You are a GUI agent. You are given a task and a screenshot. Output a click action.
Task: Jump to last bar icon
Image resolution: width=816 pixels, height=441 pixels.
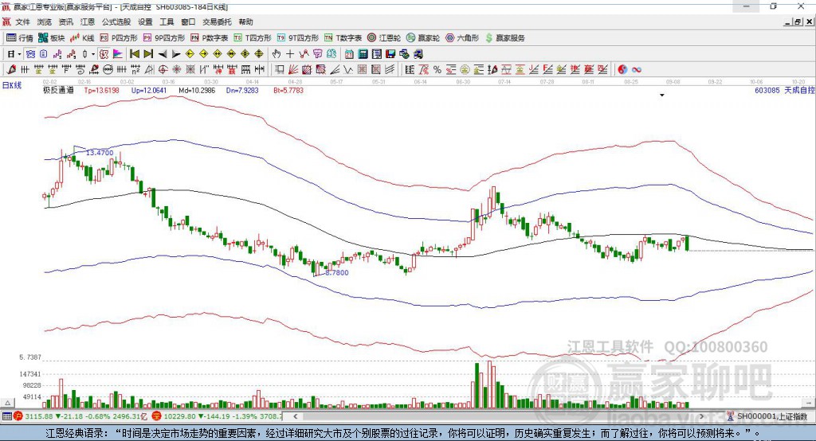(x=148, y=54)
